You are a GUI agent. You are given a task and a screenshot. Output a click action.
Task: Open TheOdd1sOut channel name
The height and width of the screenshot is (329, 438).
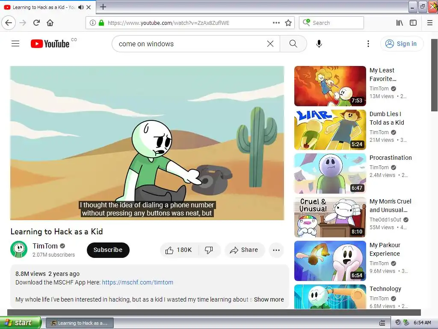(x=385, y=220)
